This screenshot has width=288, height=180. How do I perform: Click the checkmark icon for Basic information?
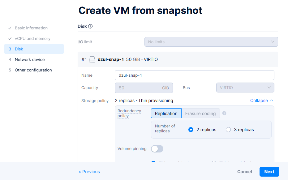10,28
